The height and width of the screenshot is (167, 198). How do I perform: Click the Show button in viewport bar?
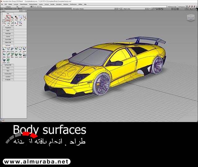[187, 9]
